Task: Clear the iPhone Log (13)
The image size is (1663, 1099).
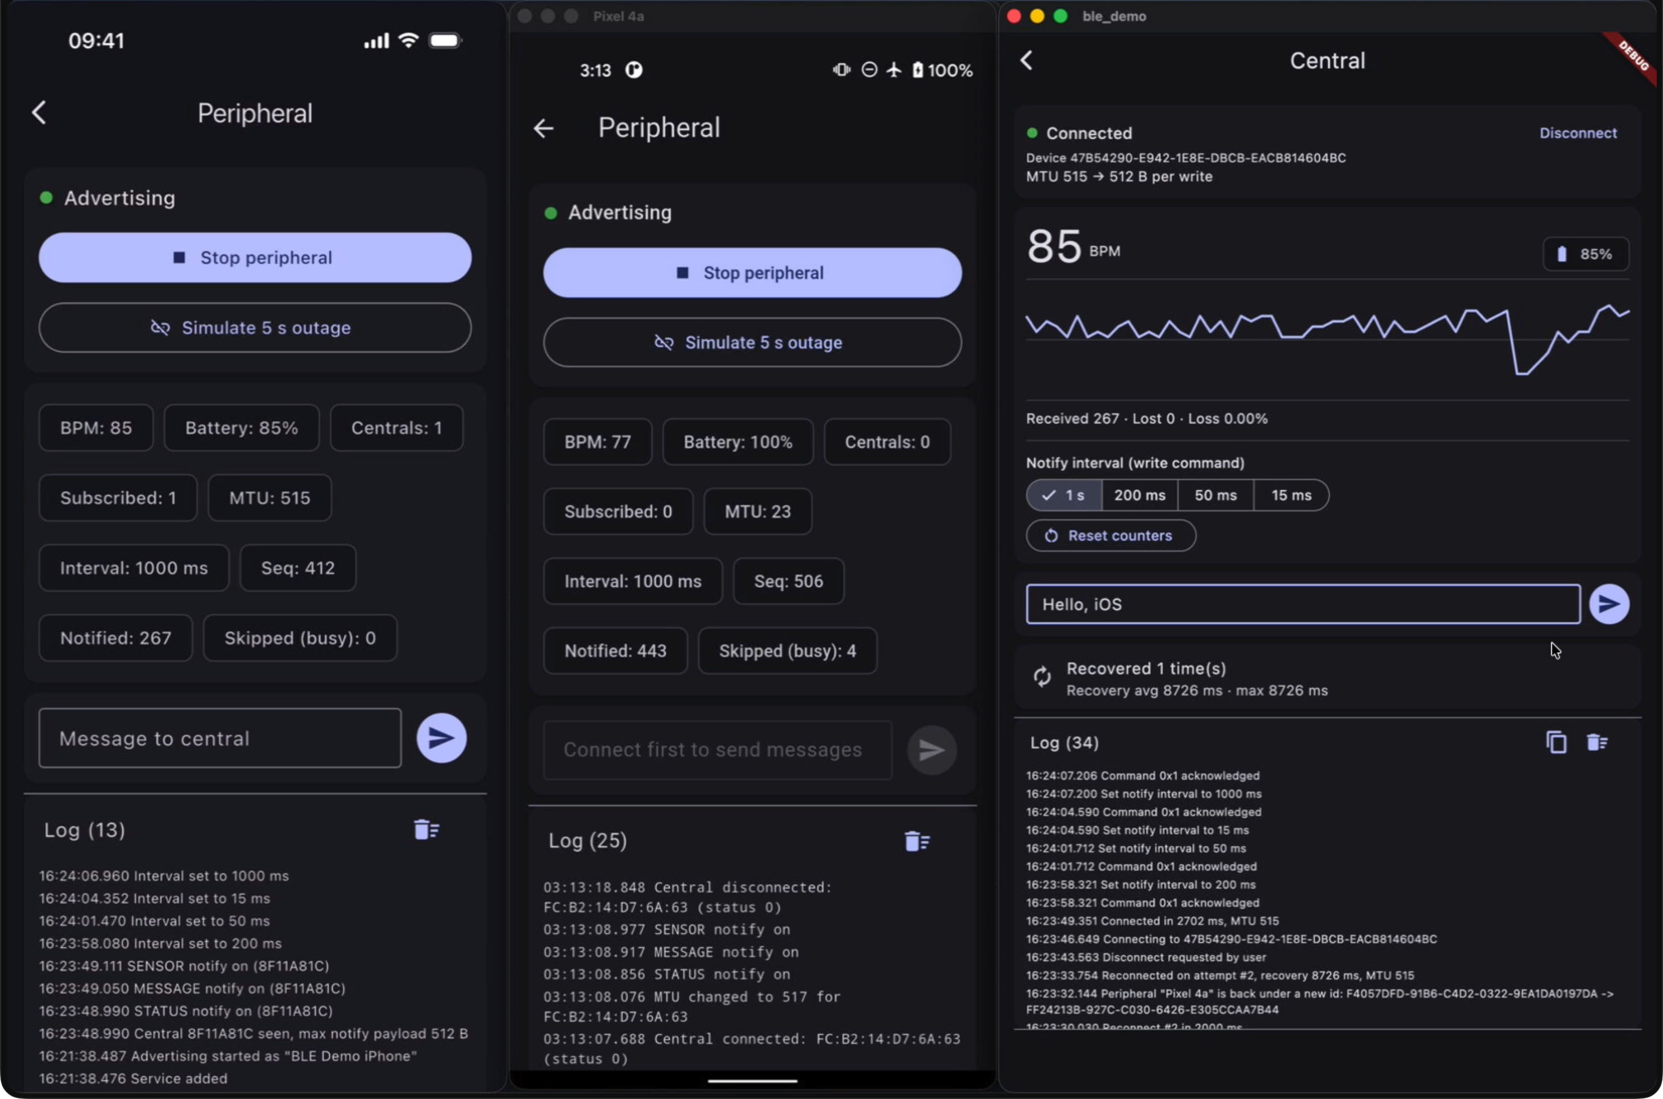Action: click(426, 830)
